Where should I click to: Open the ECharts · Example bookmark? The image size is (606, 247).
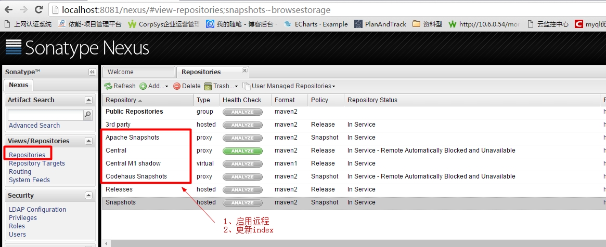(x=316, y=24)
